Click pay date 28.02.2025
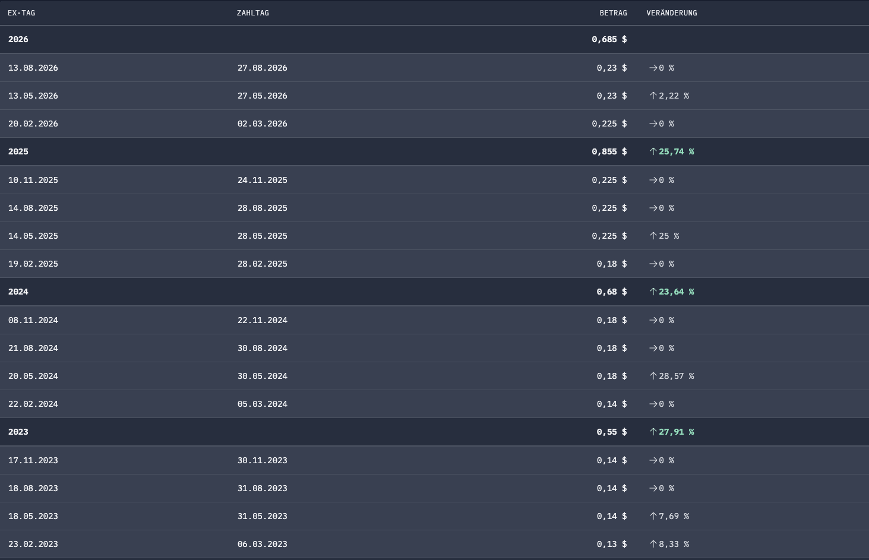Image resolution: width=869 pixels, height=560 pixels. [x=263, y=264]
